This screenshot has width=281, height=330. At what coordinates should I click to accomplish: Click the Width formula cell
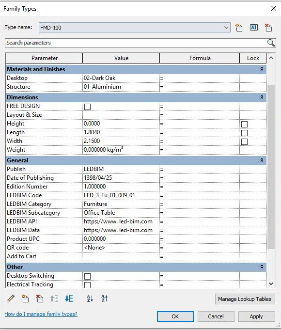point(200,141)
